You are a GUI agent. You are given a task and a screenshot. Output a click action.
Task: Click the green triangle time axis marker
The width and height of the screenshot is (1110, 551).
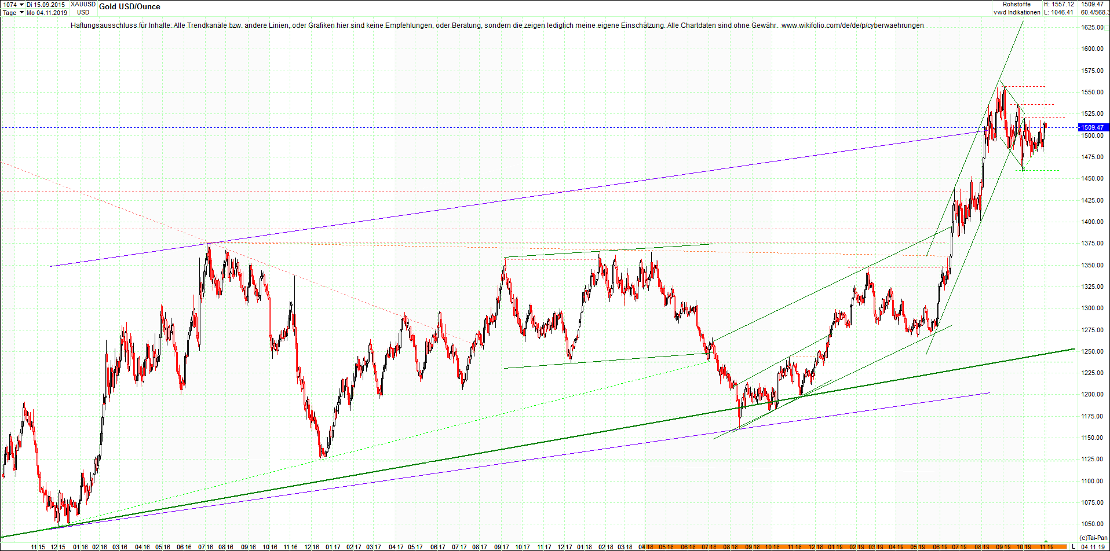pyautogui.click(x=1046, y=542)
